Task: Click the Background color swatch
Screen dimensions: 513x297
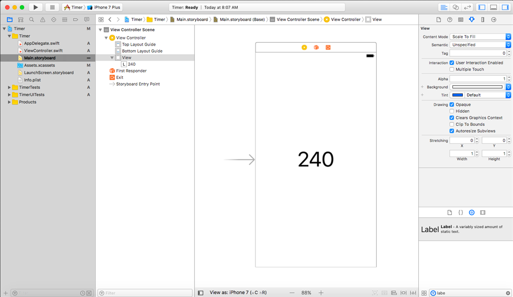Action: tap(477, 87)
